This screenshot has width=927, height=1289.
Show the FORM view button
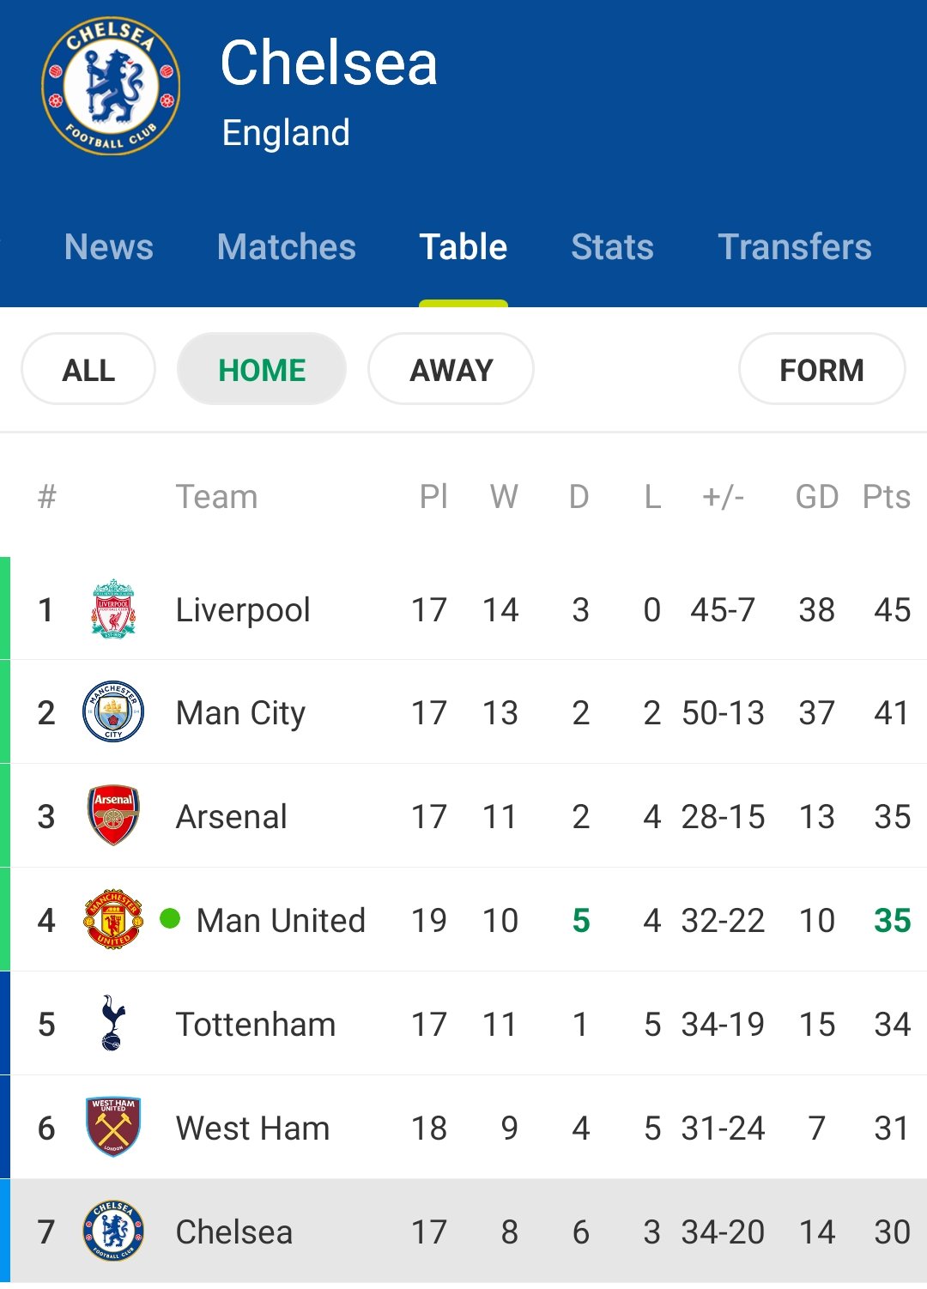tap(822, 369)
